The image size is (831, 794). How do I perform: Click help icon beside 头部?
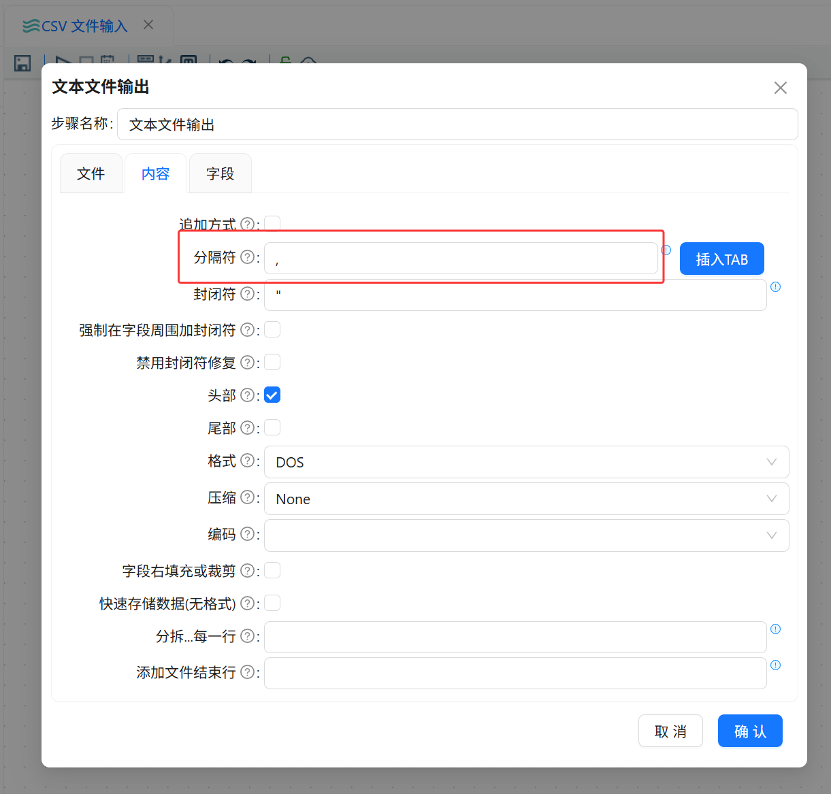[x=248, y=395]
